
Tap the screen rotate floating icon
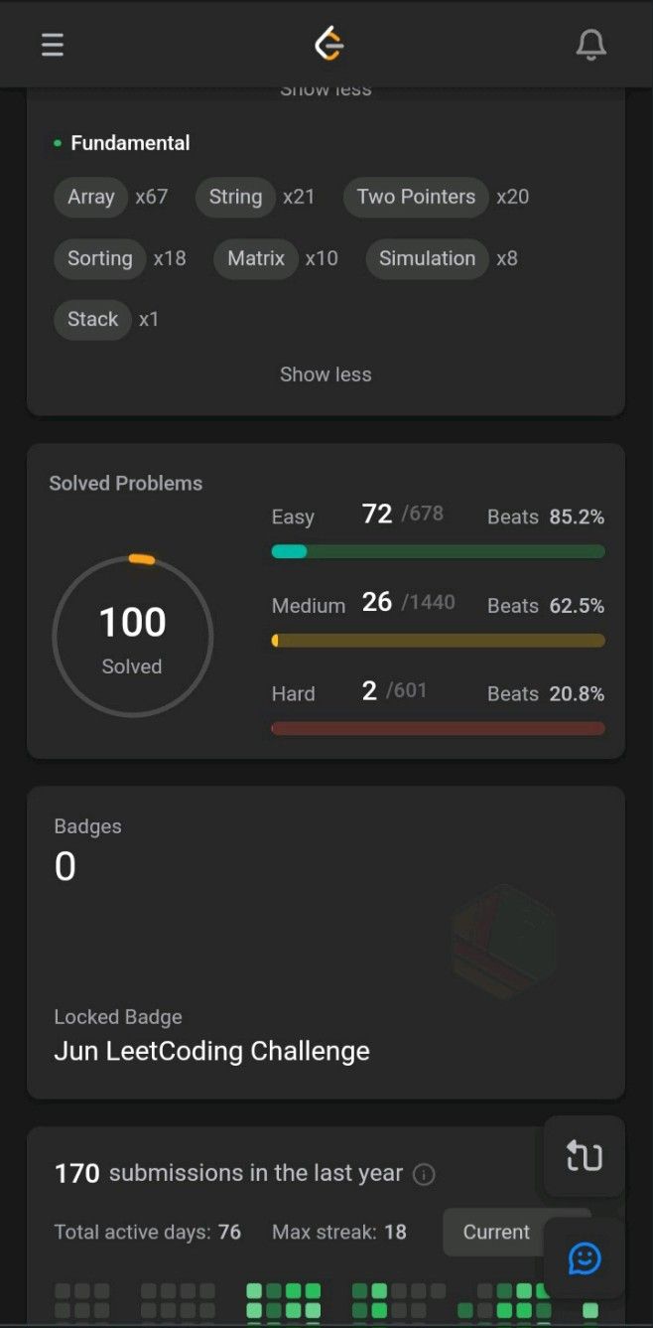point(585,1156)
